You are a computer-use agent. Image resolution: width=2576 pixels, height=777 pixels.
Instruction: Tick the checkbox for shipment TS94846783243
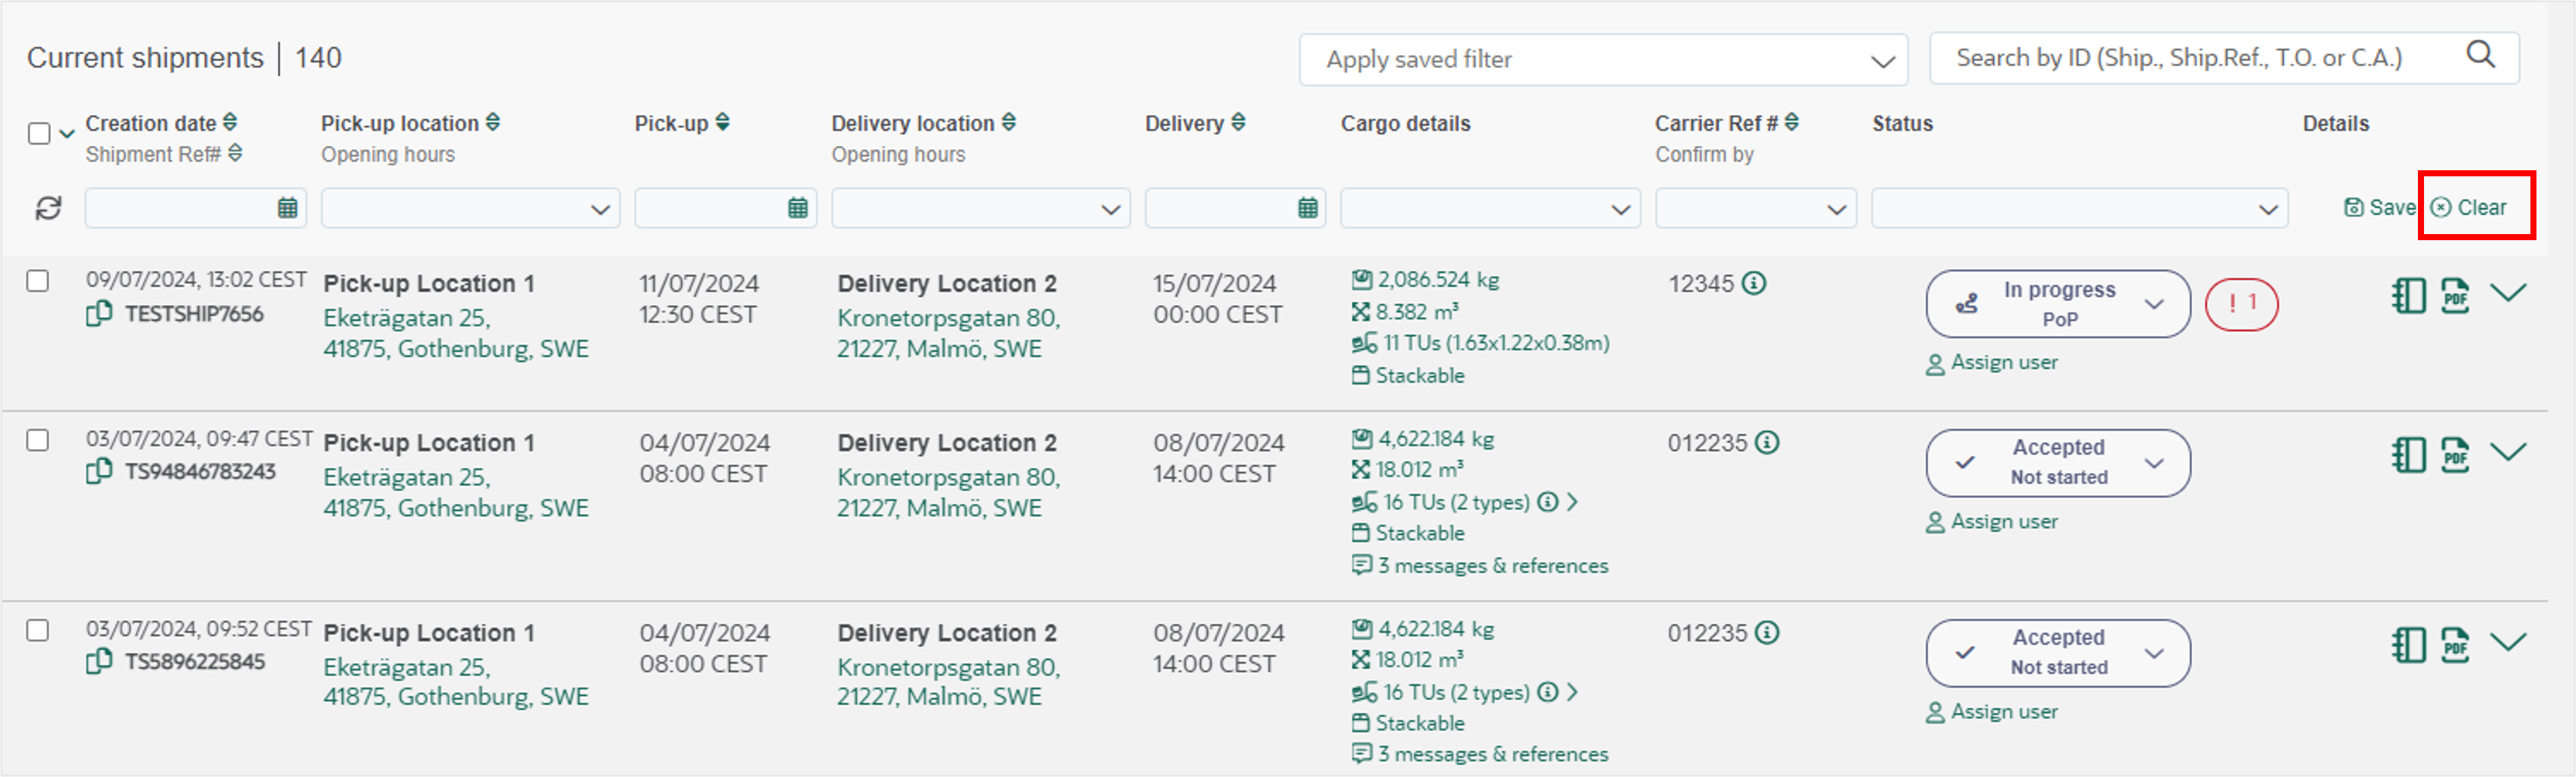tap(38, 440)
